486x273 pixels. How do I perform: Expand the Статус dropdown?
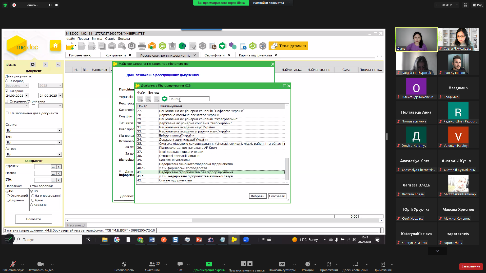pyautogui.click(x=59, y=131)
